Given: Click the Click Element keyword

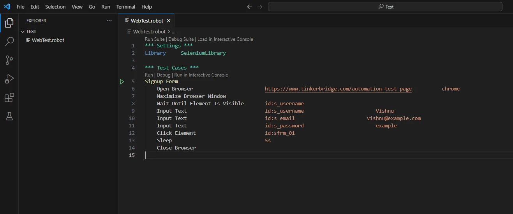Looking at the screenshot, I should [176, 133].
